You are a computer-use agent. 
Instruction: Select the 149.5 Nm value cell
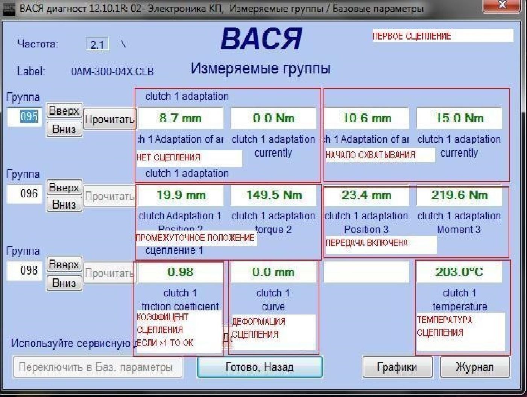(x=273, y=195)
